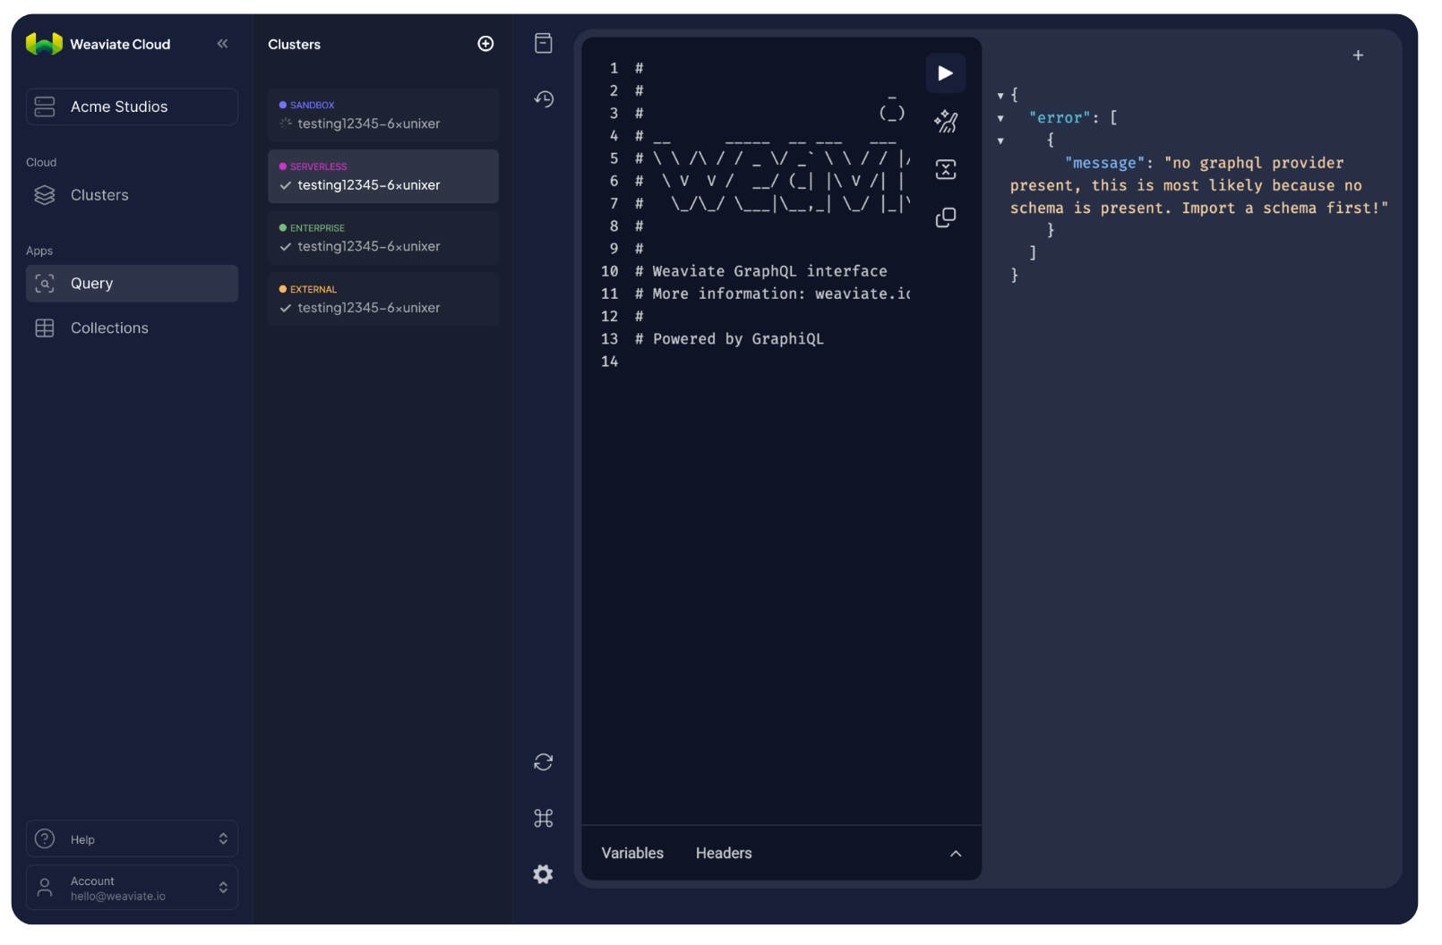Collapse the root JSON object arrow
The width and height of the screenshot is (1442, 945).
(1000, 96)
